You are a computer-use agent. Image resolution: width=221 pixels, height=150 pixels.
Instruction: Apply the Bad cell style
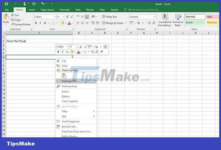point(213,17)
